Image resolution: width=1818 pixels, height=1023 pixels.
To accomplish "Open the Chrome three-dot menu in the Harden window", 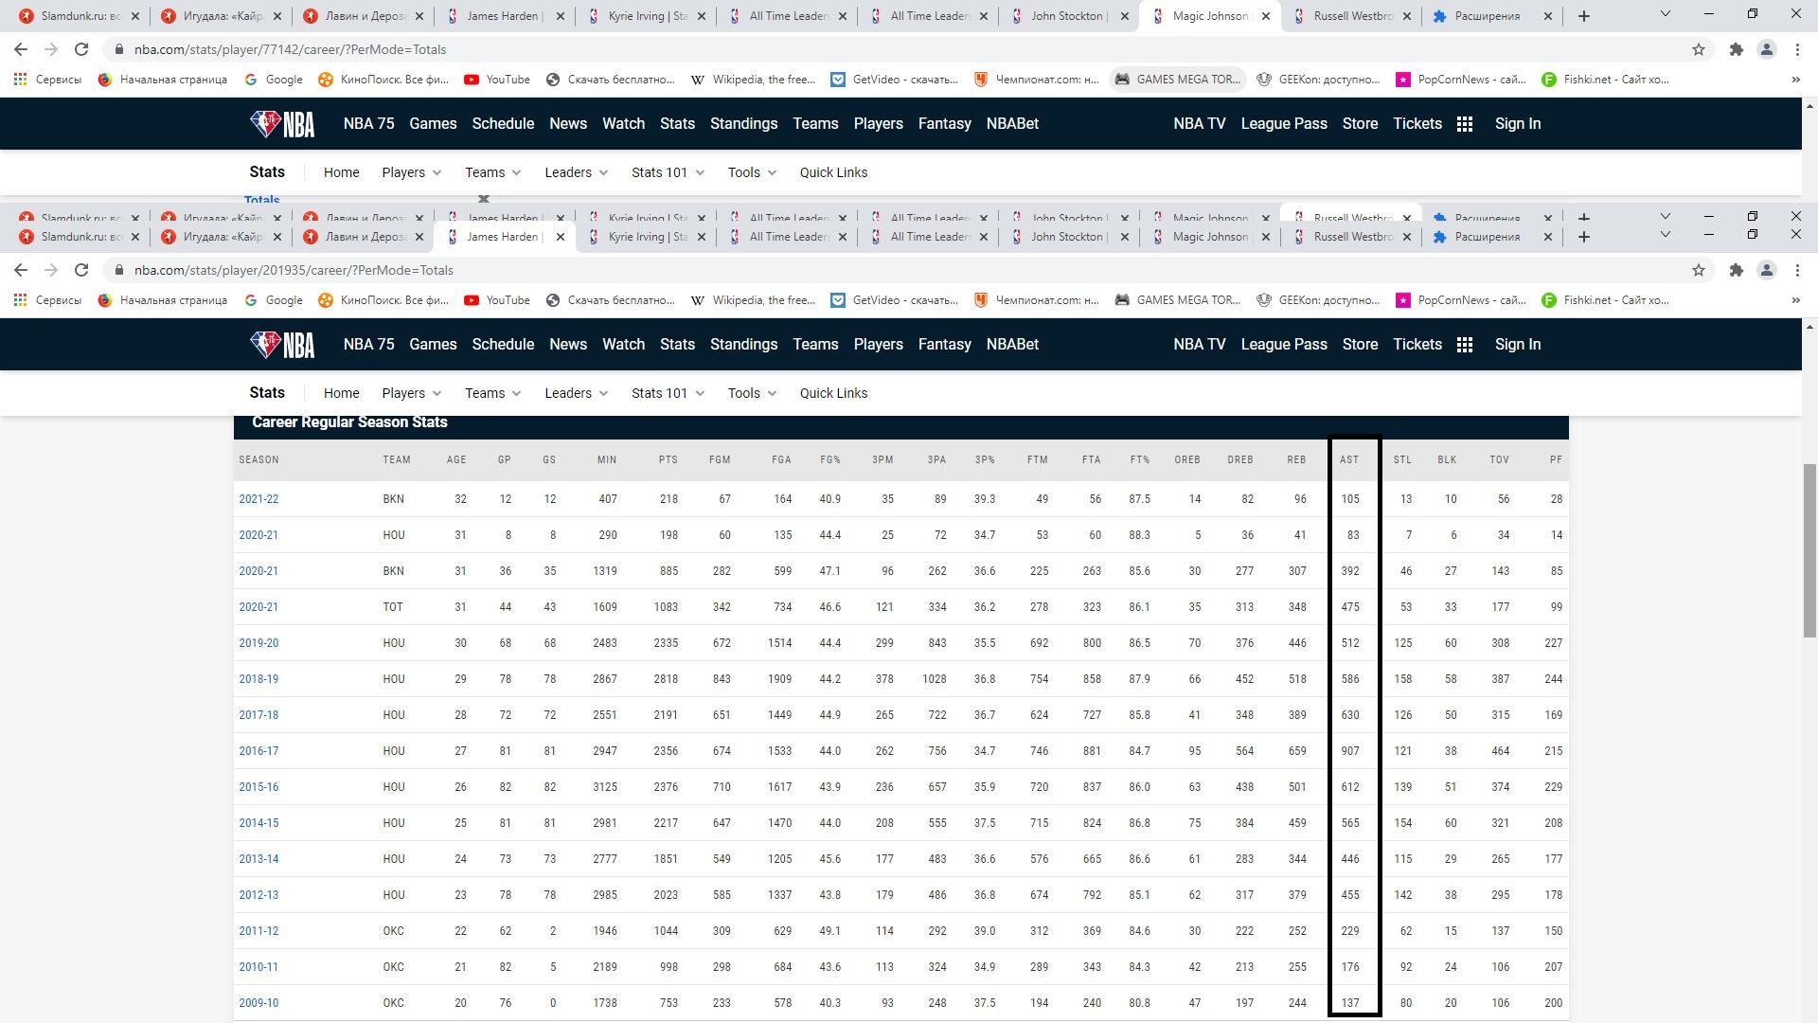I will [x=1797, y=270].
